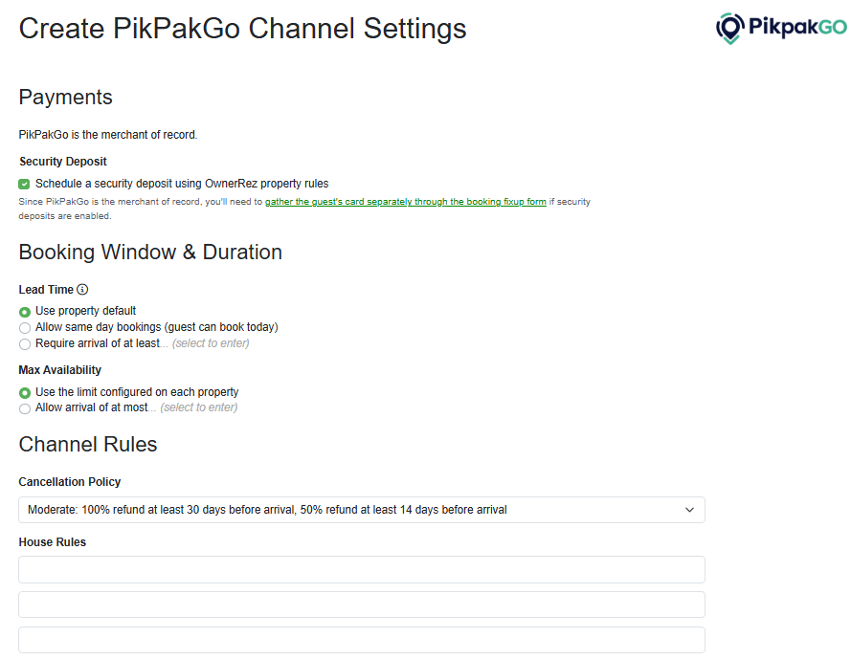Click the Max Availability label
851x660 pixels.
click(x=59, y=370)
